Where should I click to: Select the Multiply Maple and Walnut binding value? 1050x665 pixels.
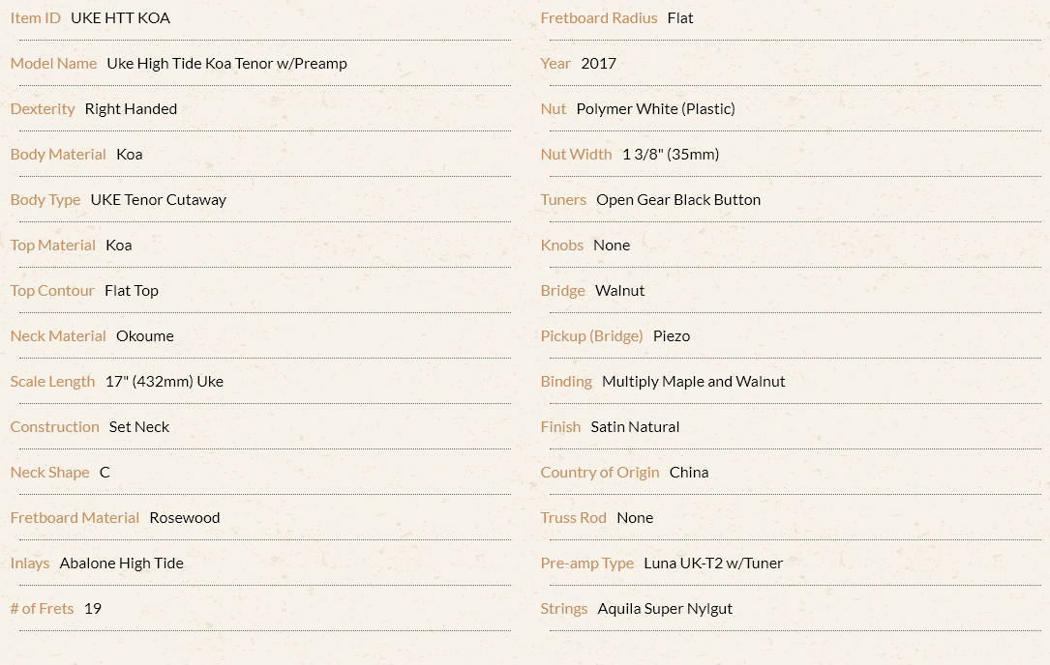[x=693, y=382]
